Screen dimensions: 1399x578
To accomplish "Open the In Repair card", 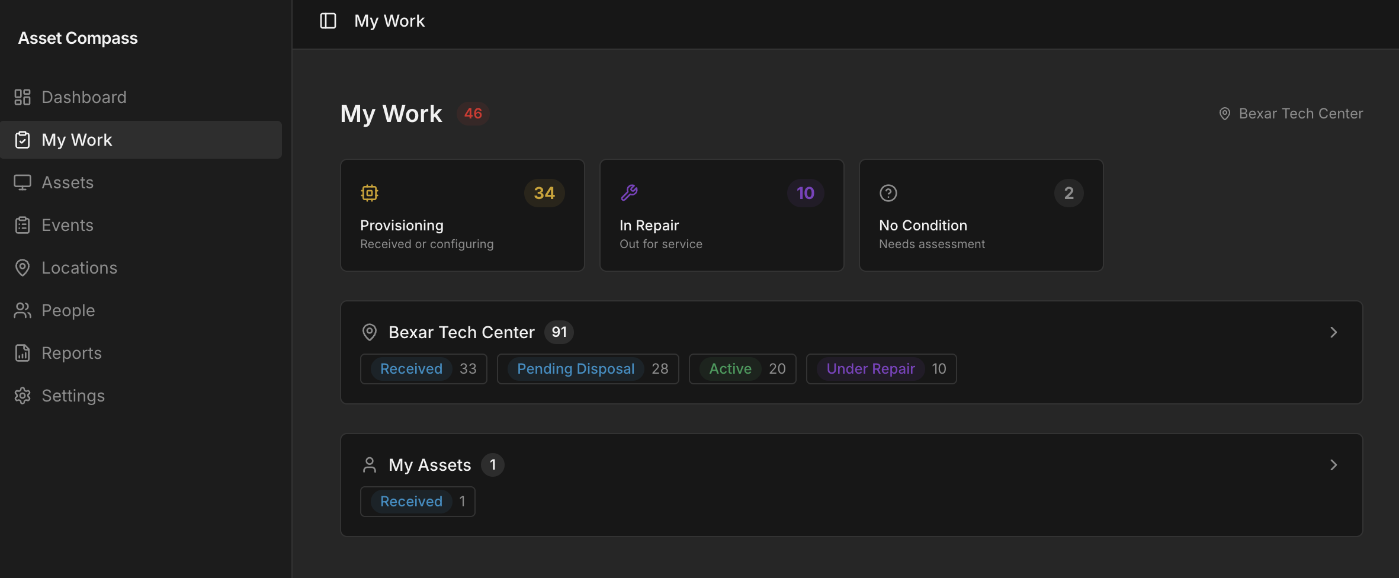I will pyautogui.click(x=722, y=215).
